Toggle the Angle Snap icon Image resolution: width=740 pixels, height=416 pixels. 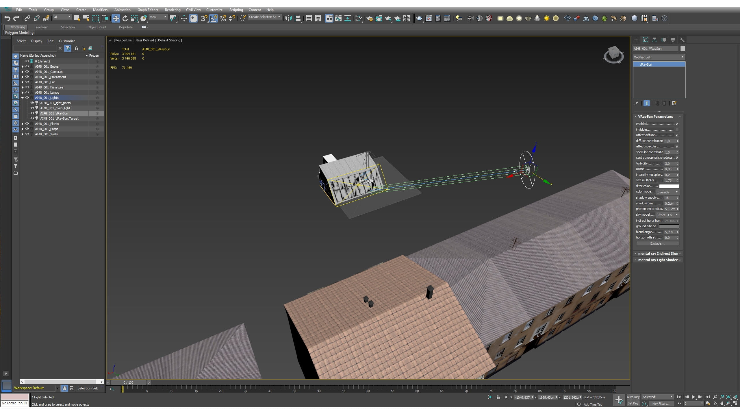[x=213, y=19]
